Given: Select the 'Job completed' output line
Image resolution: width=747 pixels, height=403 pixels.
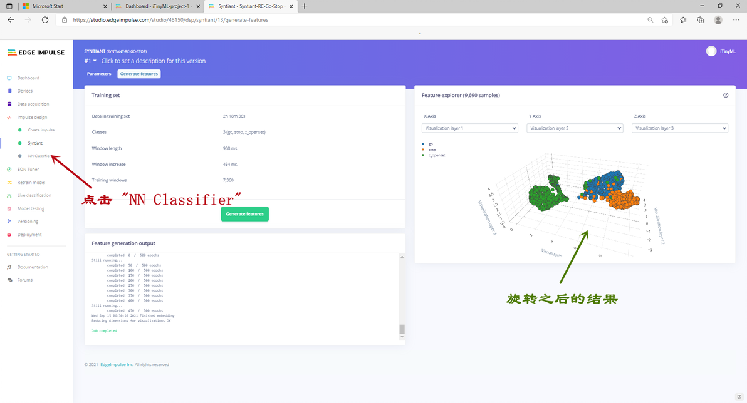Looking at the screenshot, I should 104,330.
